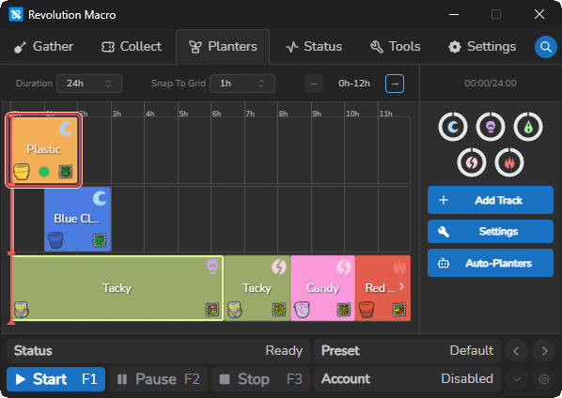Select the green droplet nectar icon
Viewport: 562px width, 398px height.
tap(528, 127)
